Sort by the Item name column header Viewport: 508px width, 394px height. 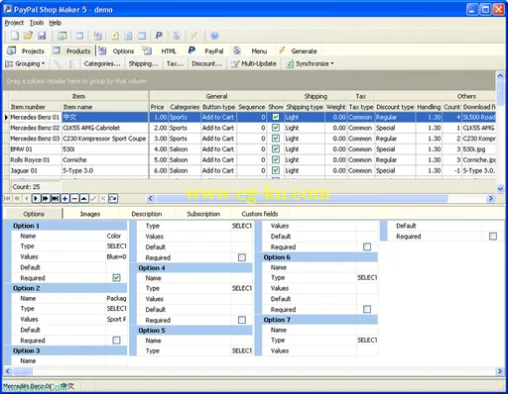[x=105, y=107]
